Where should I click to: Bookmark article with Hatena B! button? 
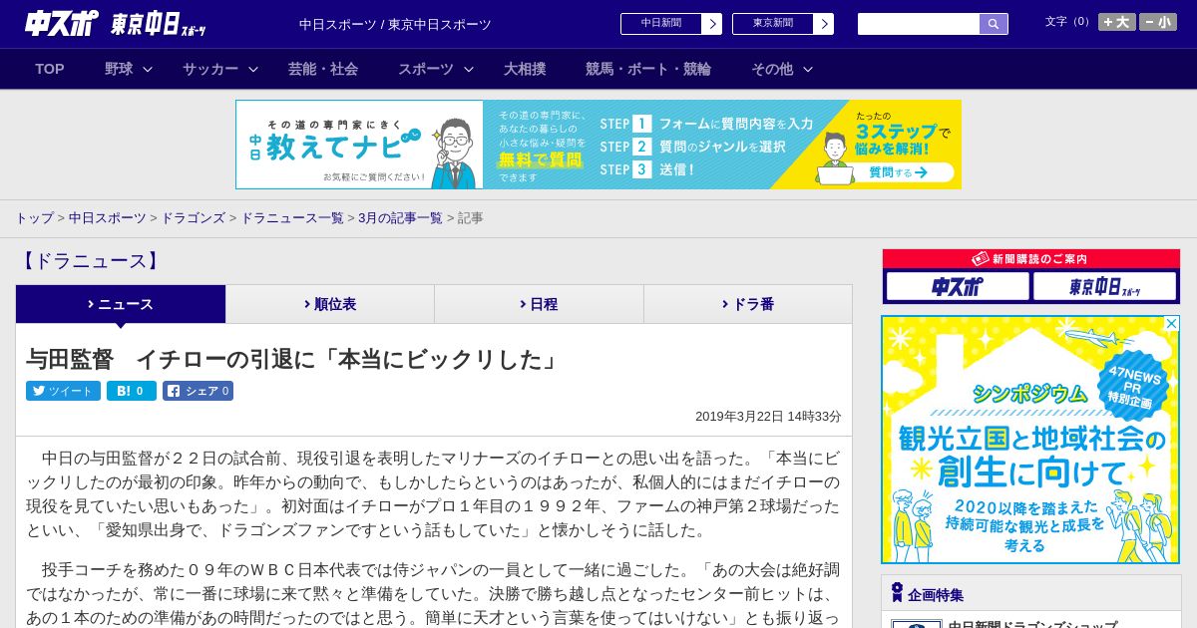coord(132,391)
